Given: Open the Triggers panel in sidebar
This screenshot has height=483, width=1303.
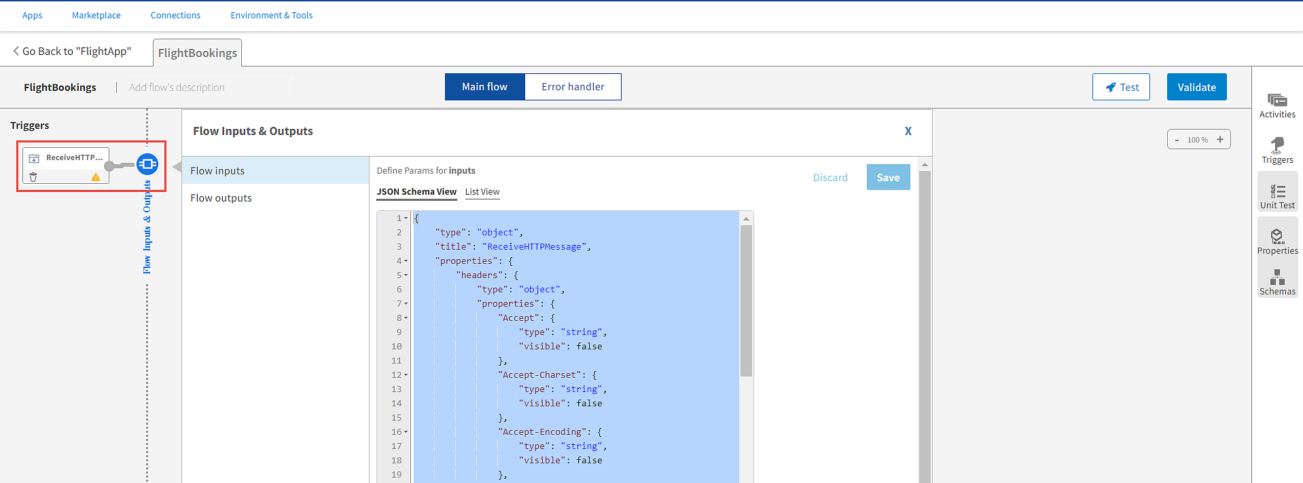Looking at the screenshot, I should pyautogui.click(x=1277, y=150).
